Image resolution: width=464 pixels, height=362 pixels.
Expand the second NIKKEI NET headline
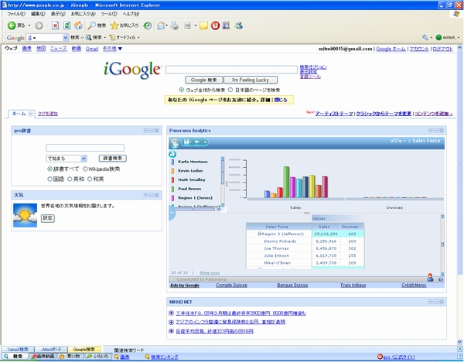tap(171, 322)
